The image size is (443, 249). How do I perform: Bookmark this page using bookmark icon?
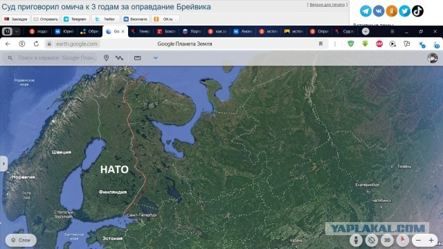click(320, 44)
